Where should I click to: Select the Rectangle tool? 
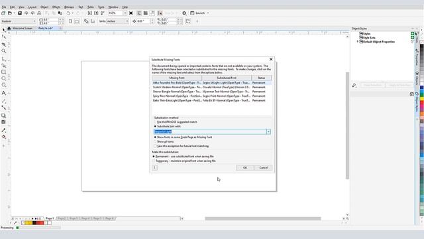tap(3, 72)
